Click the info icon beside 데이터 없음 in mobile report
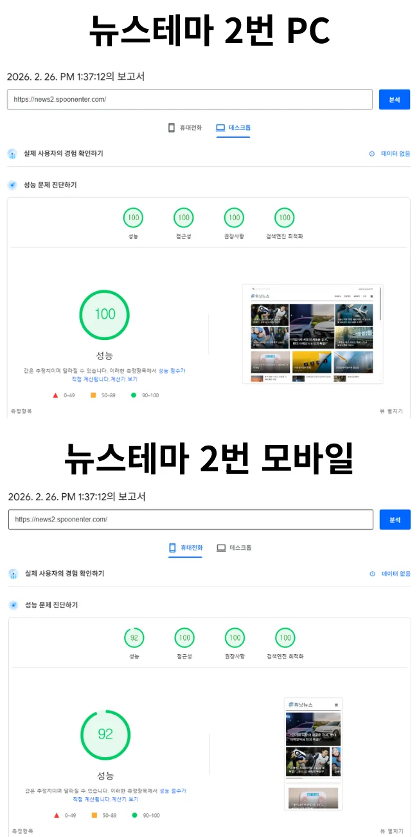 tap(372, 574)
